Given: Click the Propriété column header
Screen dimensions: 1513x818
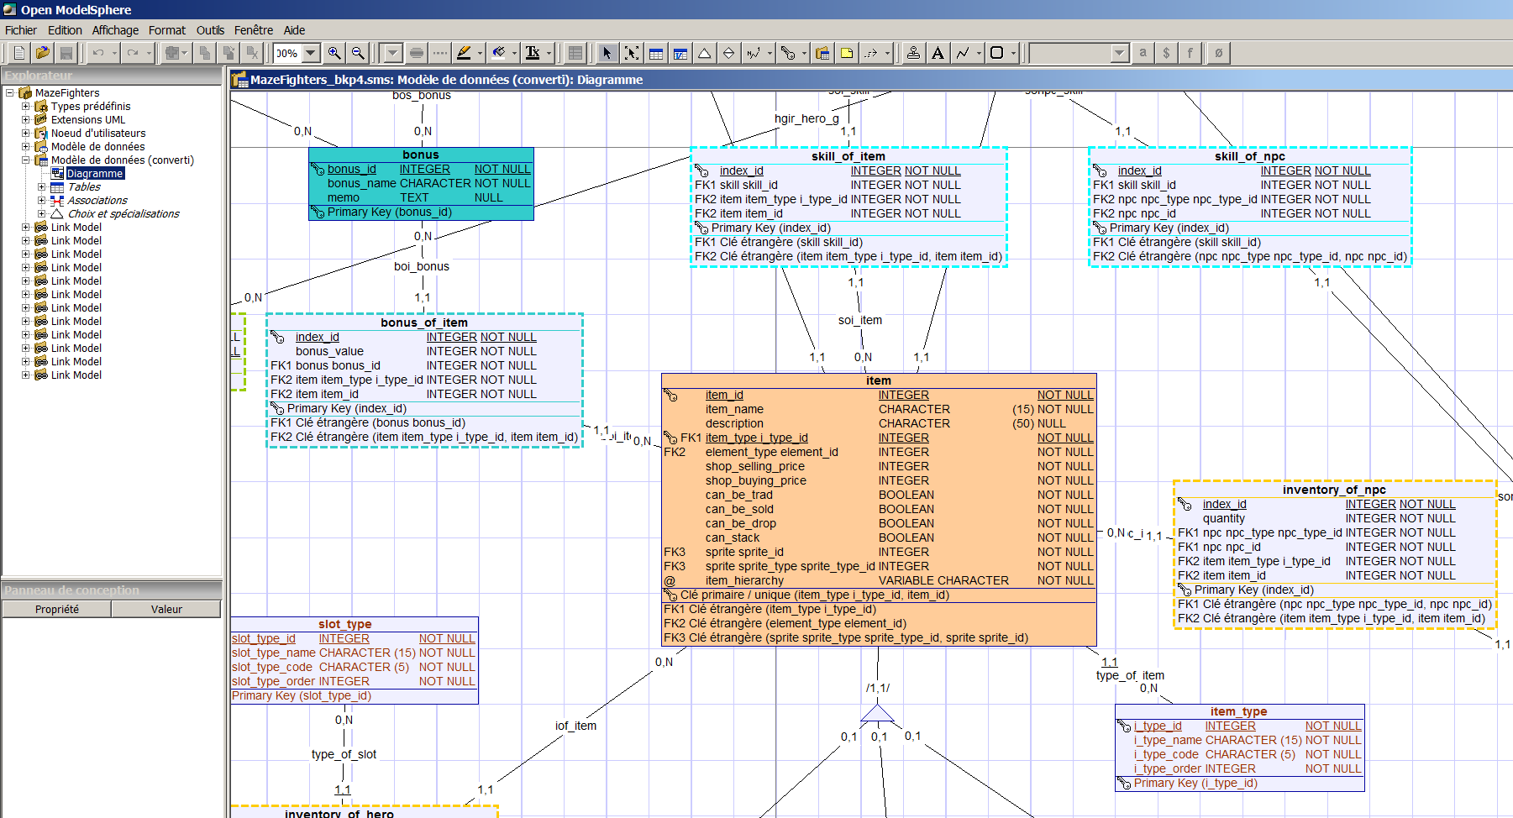Looking at the screenshot, I should [57, 609].
